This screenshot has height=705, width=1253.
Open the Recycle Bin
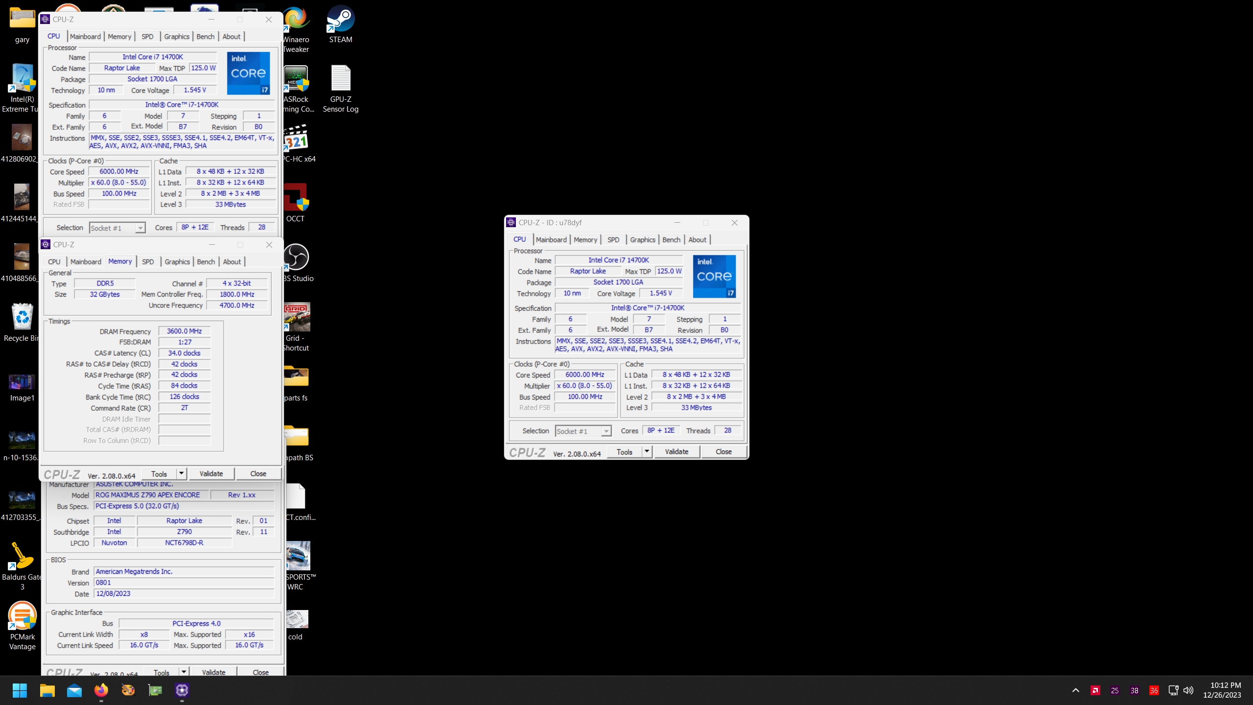coord(22,323)
